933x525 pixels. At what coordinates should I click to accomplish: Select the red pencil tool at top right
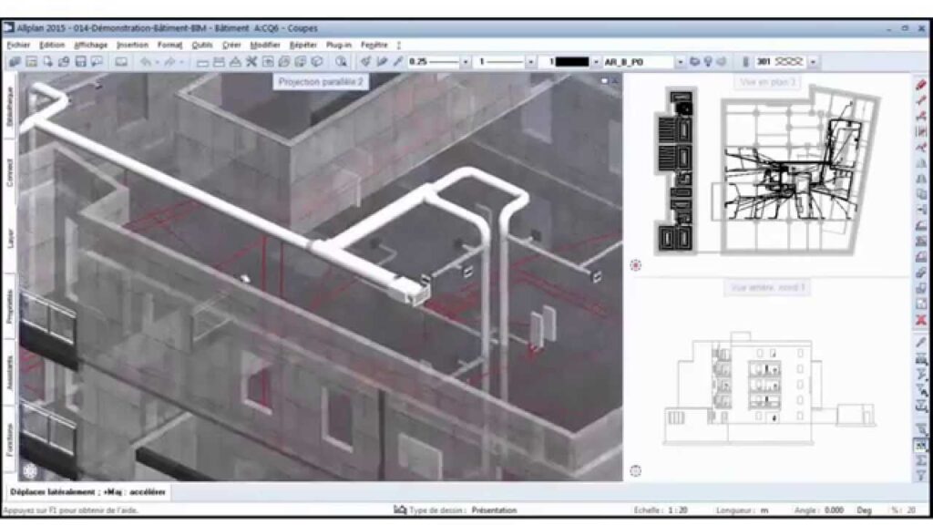click(x=921, y=85)
